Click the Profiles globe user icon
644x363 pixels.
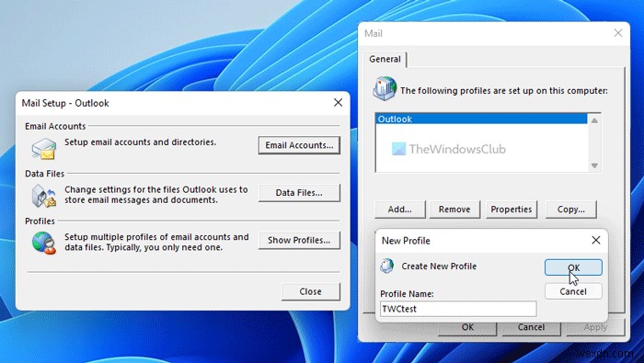pyautogui.click(x=44, y=244)
